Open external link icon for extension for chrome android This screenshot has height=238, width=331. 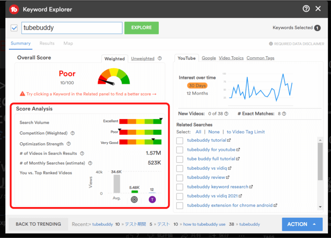tap(275, 205)
